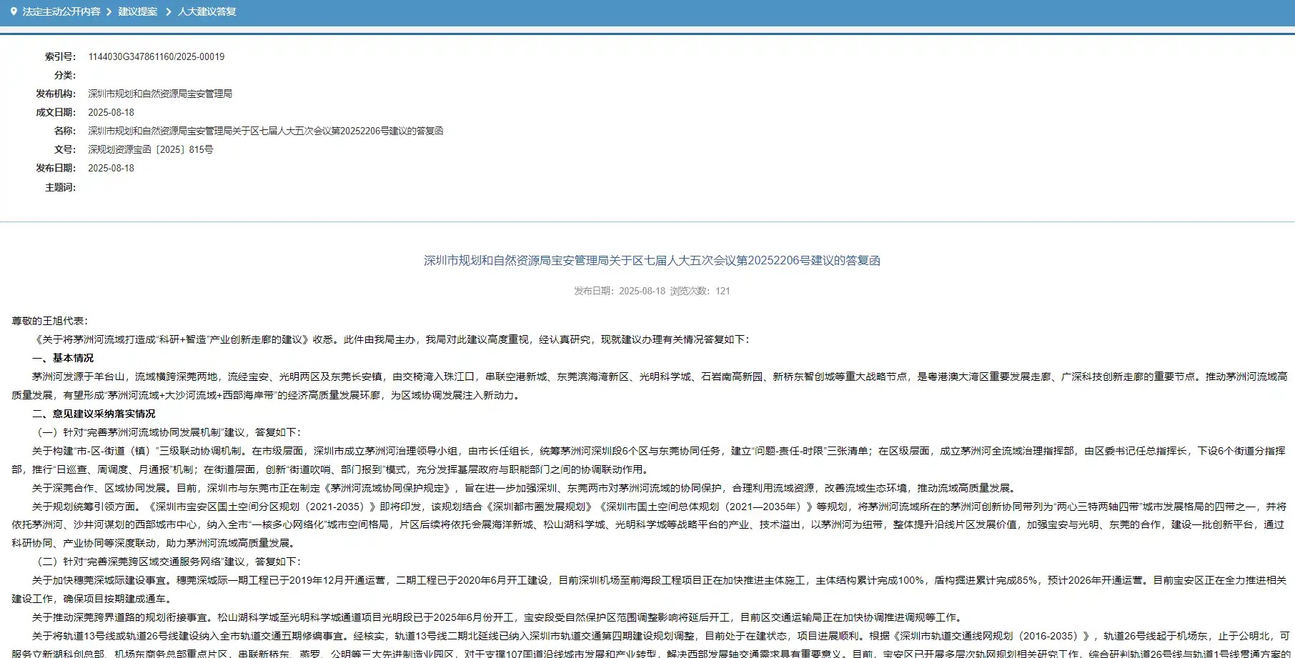Screen dimensions: 1295x658
Task: Click the document number 深规划资源宝函〔2025〕815号
Action: point(150,149)
